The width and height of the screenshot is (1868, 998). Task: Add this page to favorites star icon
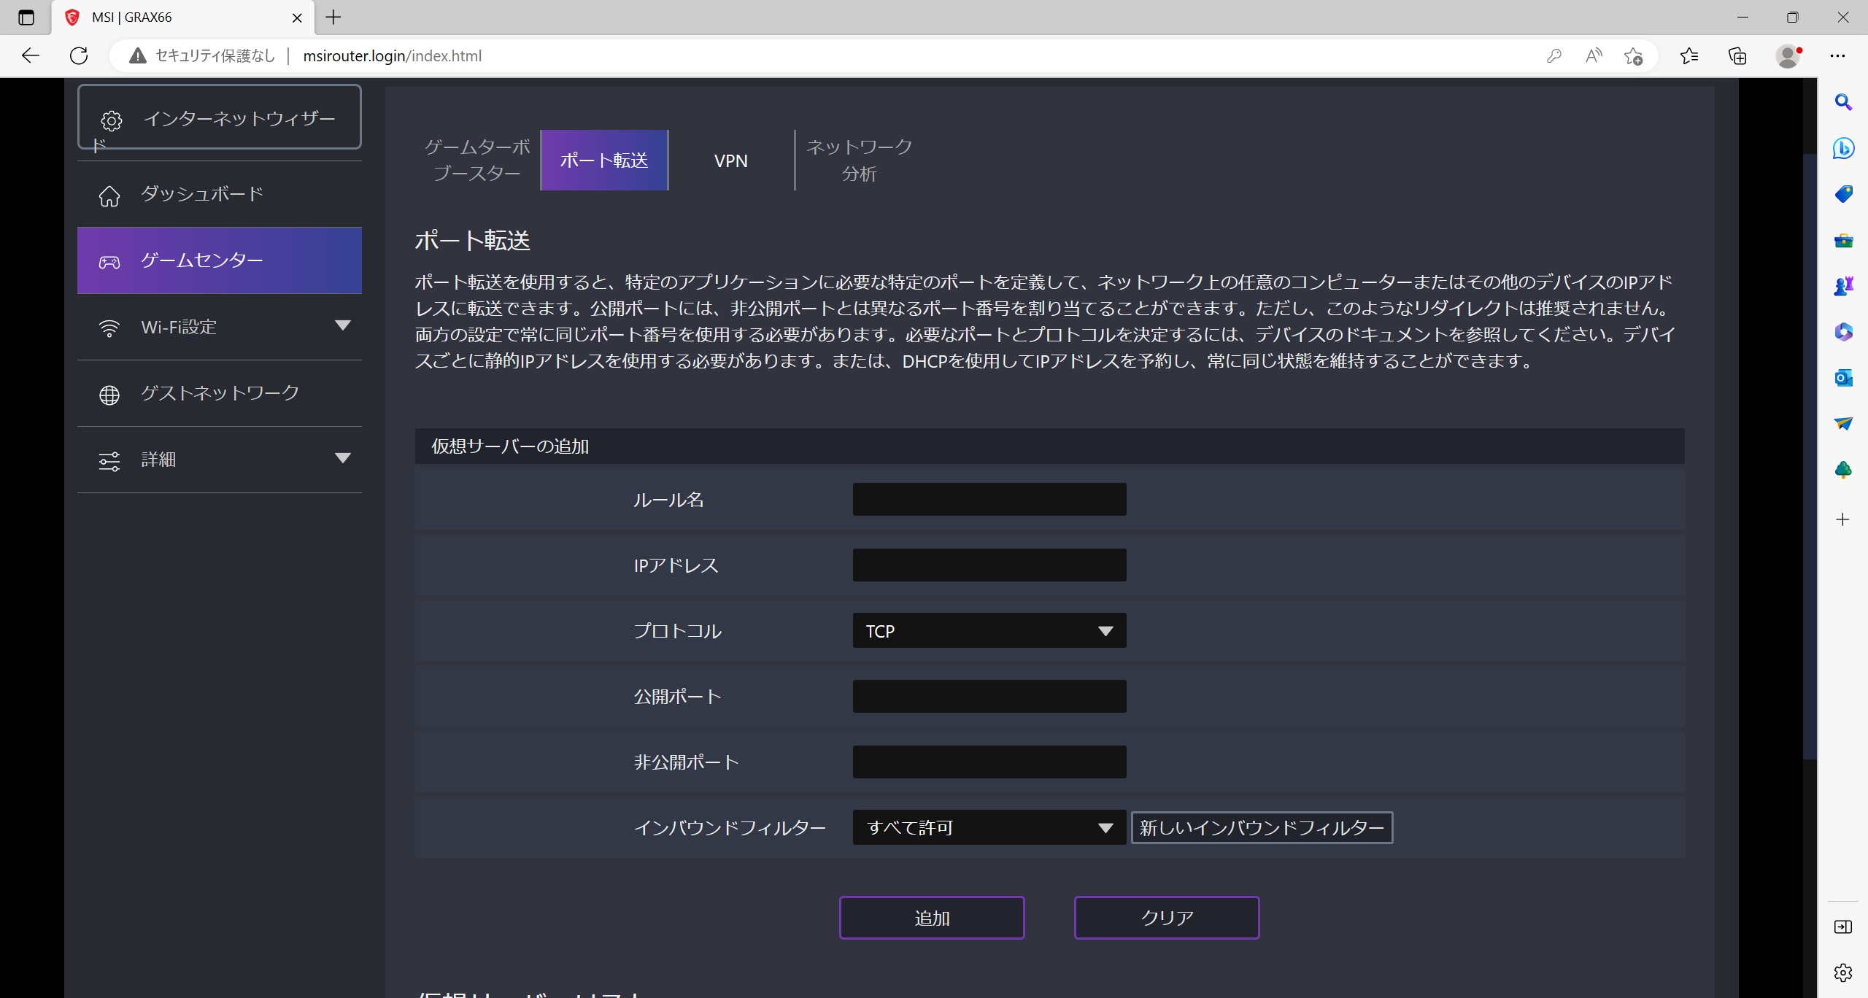(1634, 55)
